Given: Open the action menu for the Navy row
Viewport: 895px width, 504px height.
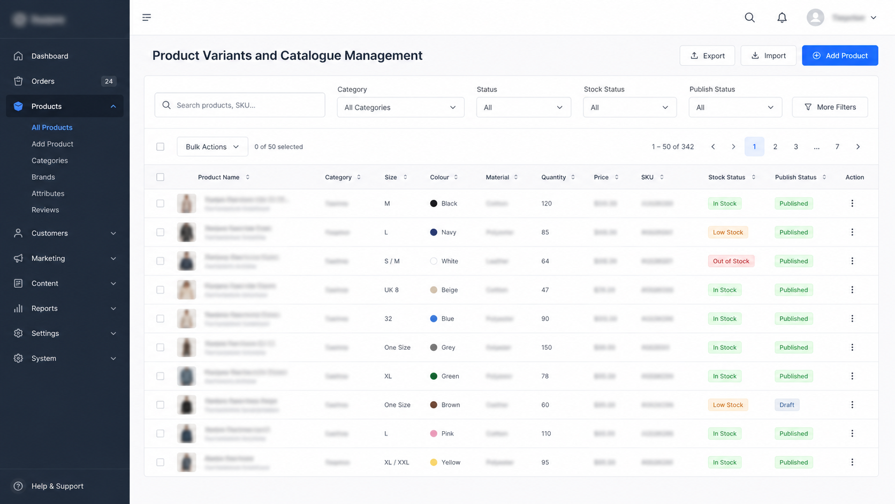Looking at the screenshot, I should pyautogui.click(x=852, y=232).
